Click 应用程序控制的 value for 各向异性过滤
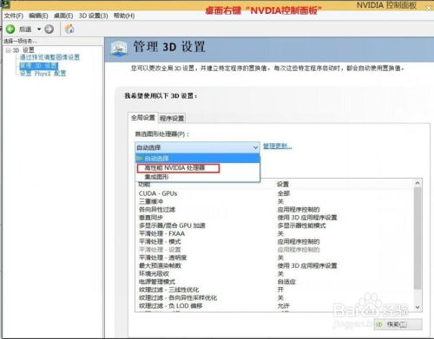This screenshot has height=339, width=434. [299, 210]
